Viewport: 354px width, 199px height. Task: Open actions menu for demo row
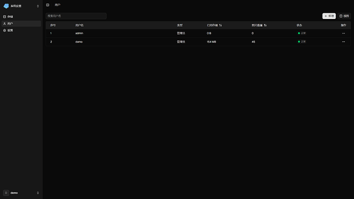coord(343,42)
